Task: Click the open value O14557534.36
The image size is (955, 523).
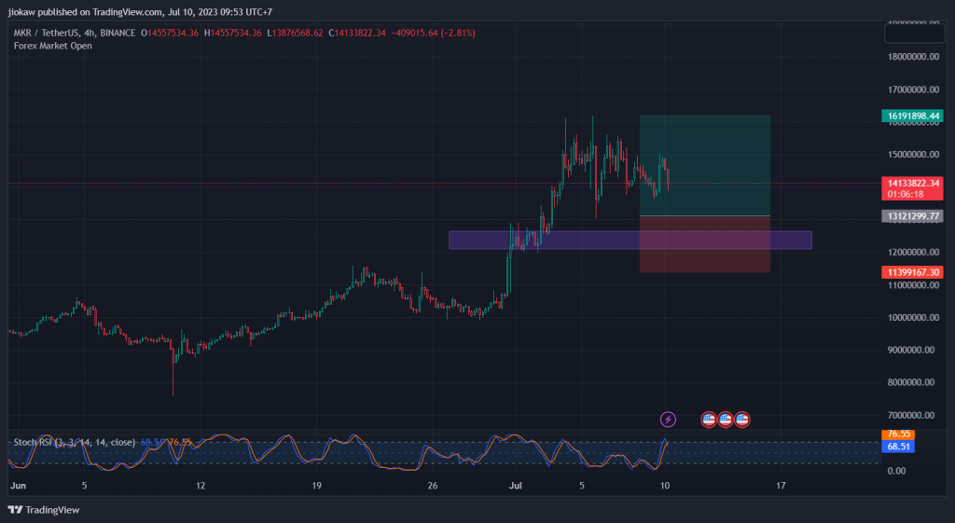Action: pos(170,33)
